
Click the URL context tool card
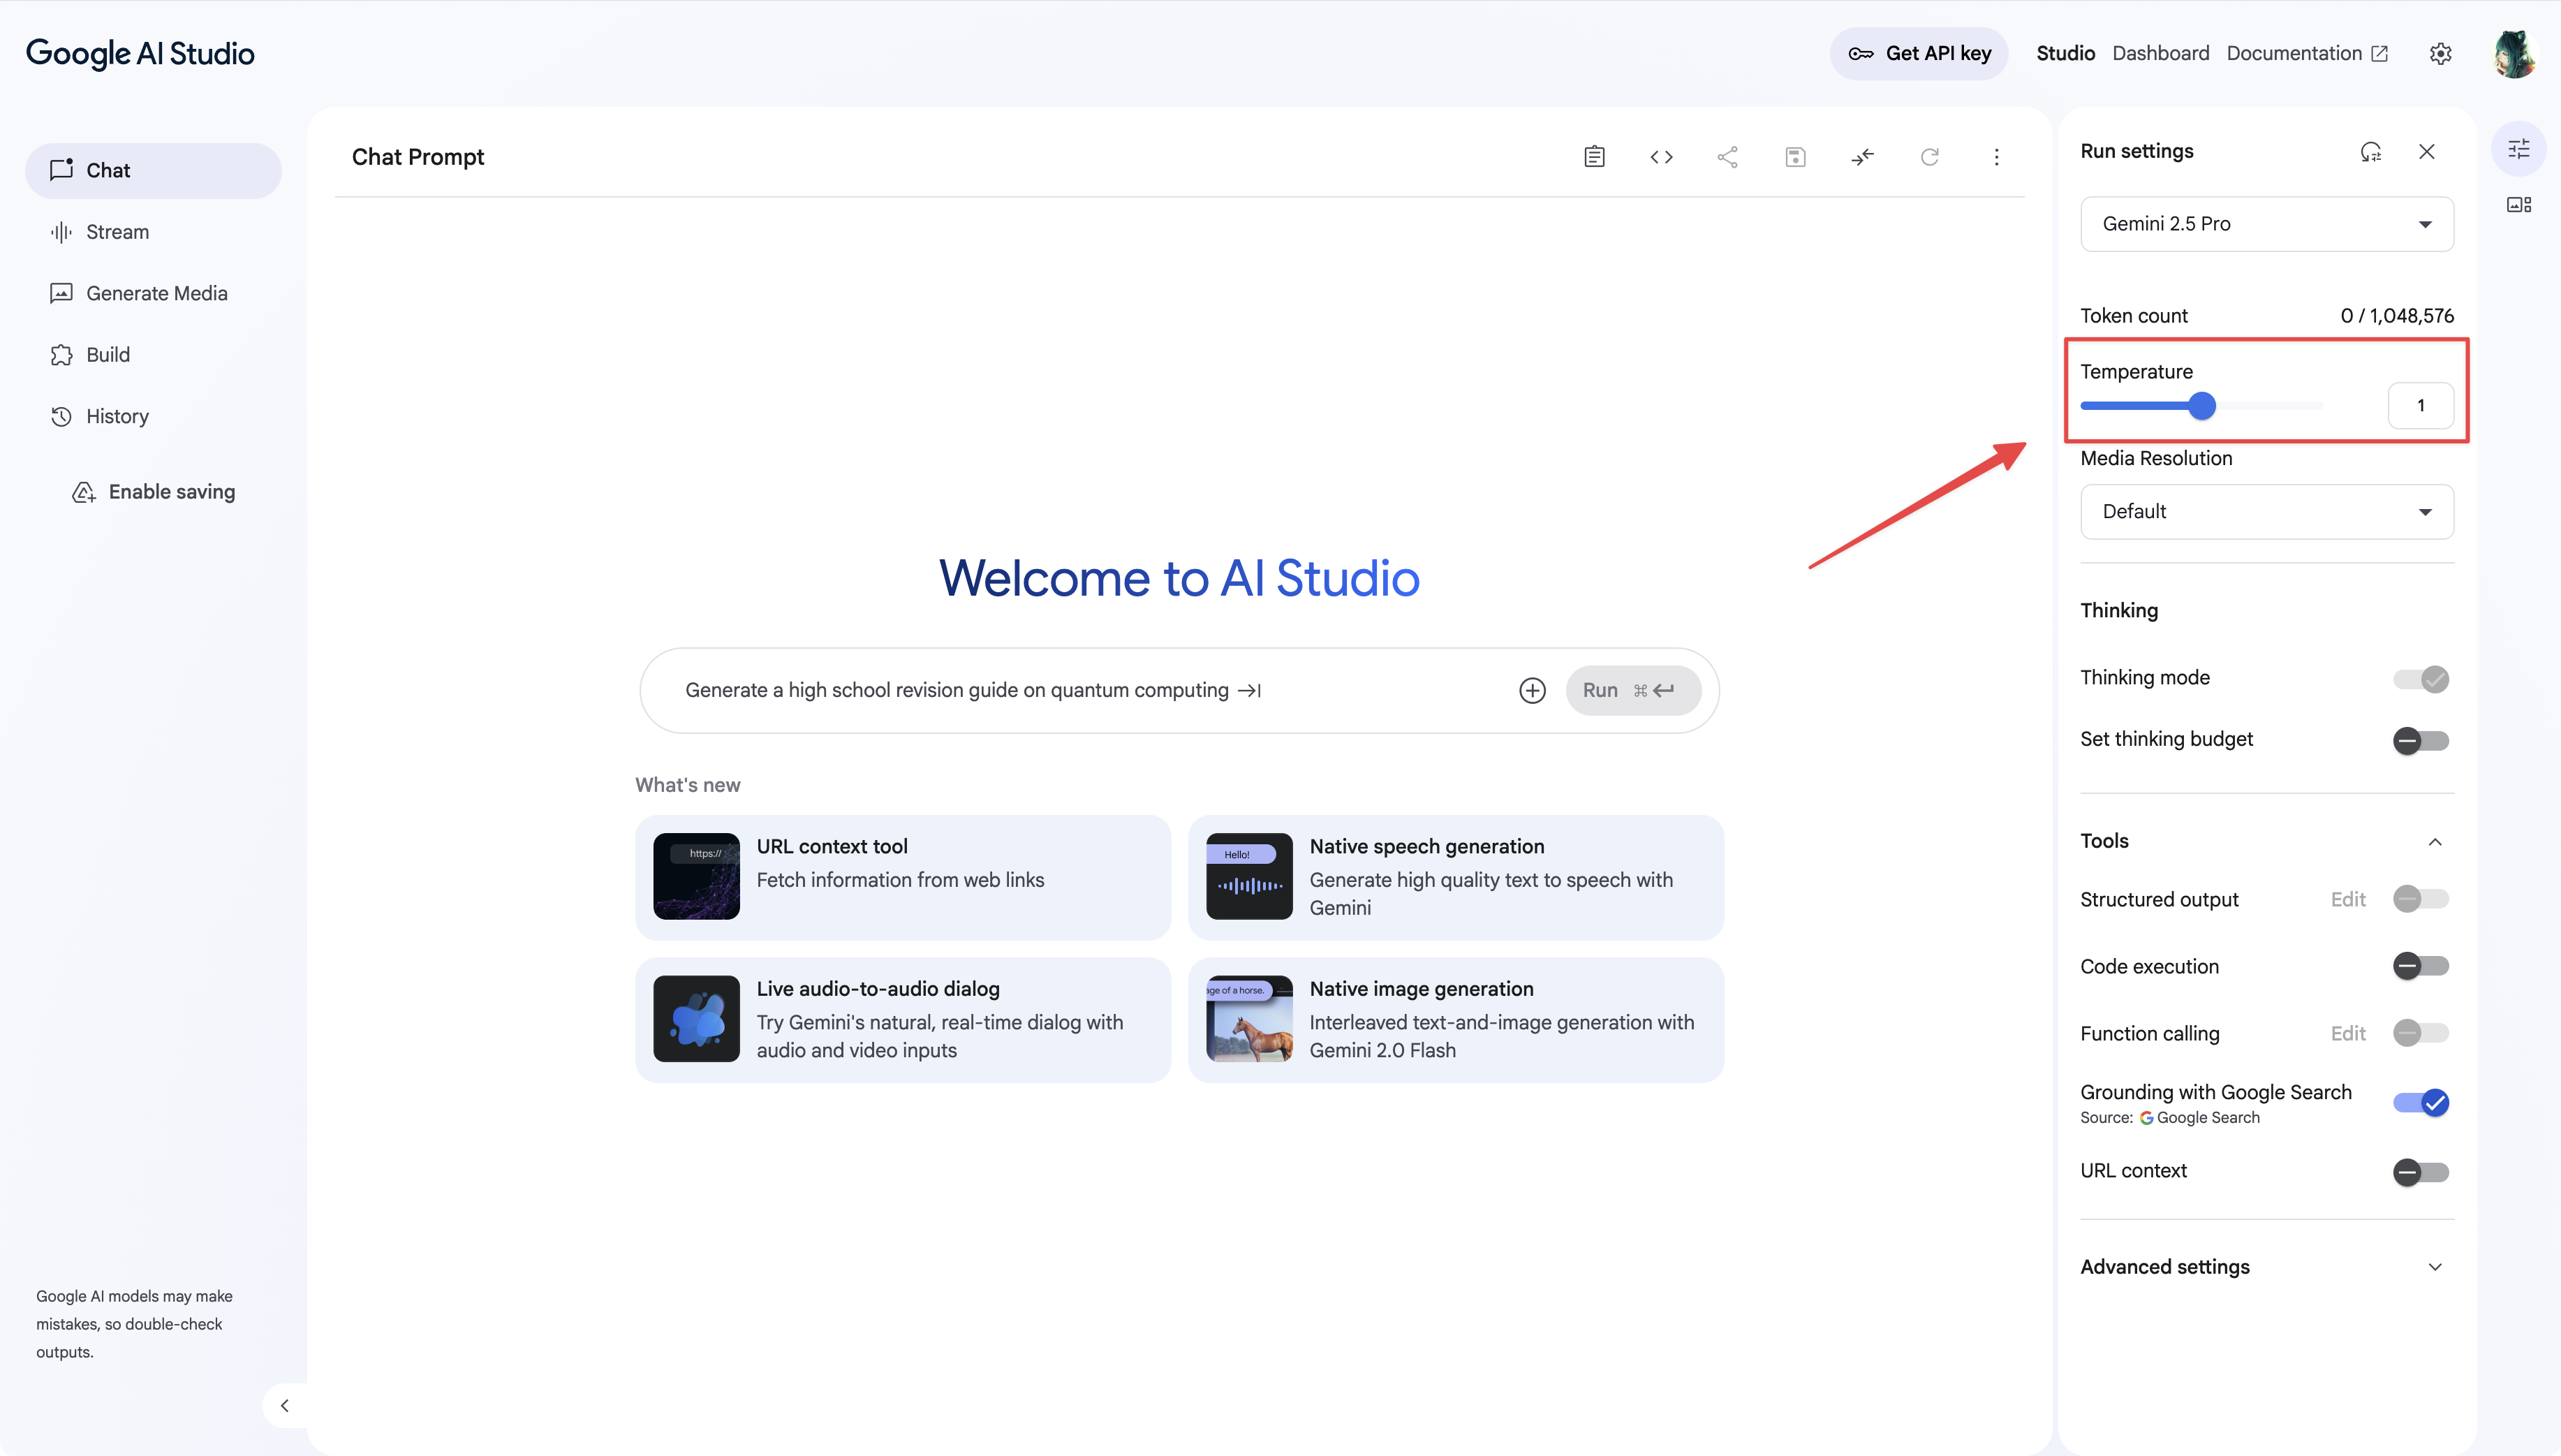901,877
